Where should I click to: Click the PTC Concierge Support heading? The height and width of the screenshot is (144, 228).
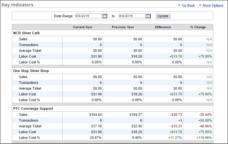[x=33, y=109]
